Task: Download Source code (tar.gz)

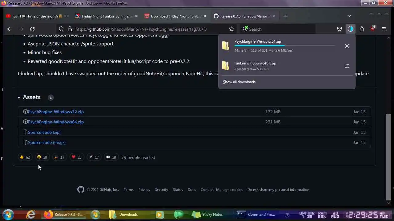Action: (x=46, y=142)
